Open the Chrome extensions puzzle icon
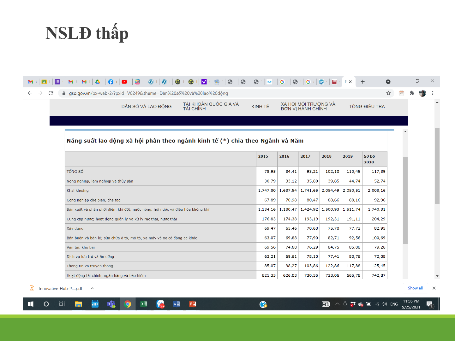Screen dimensions: 455x341 point(412,93)
